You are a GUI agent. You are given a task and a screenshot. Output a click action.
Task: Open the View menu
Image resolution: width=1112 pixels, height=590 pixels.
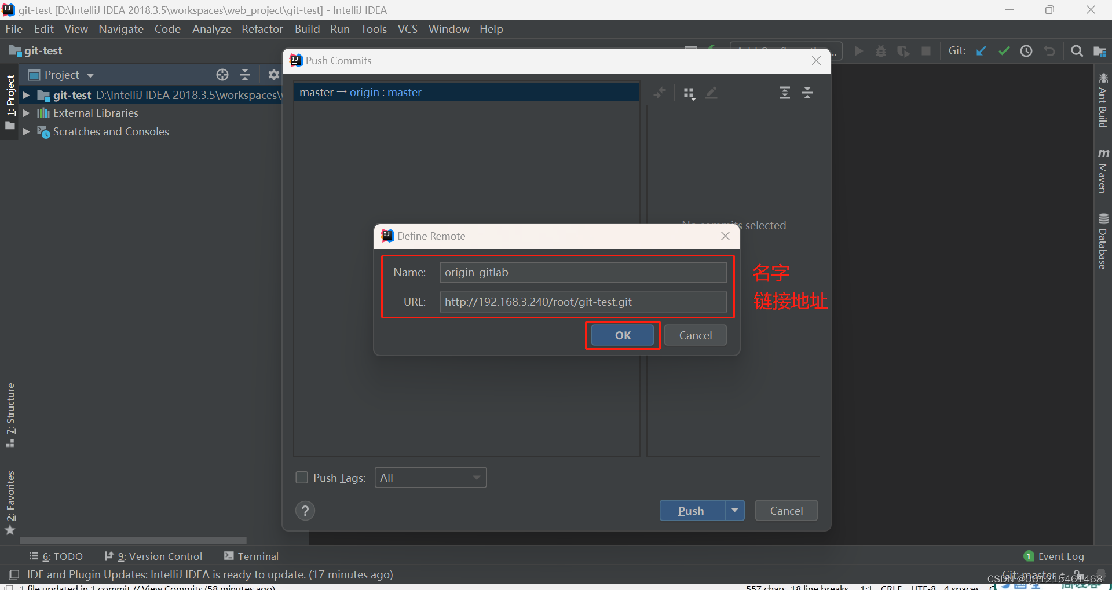click(76, 29)
